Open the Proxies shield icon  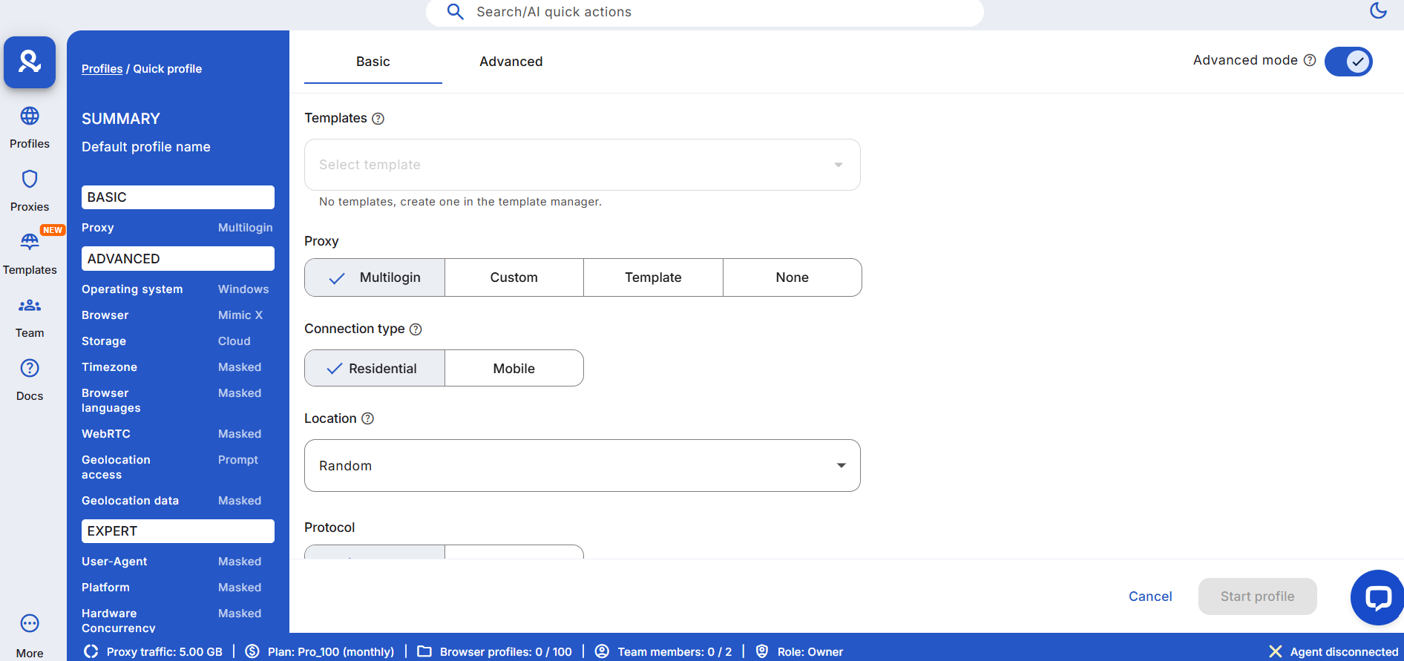coord(30,180)
